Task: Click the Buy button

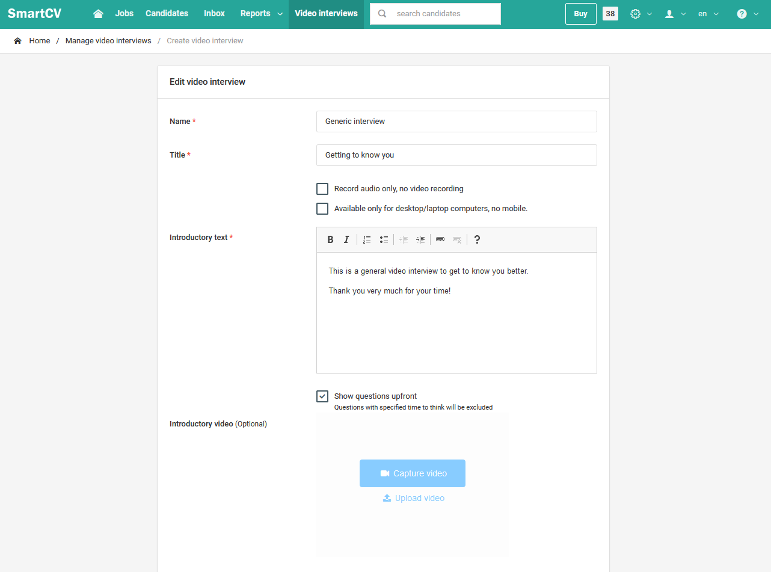Action: (x=581, y=14)
